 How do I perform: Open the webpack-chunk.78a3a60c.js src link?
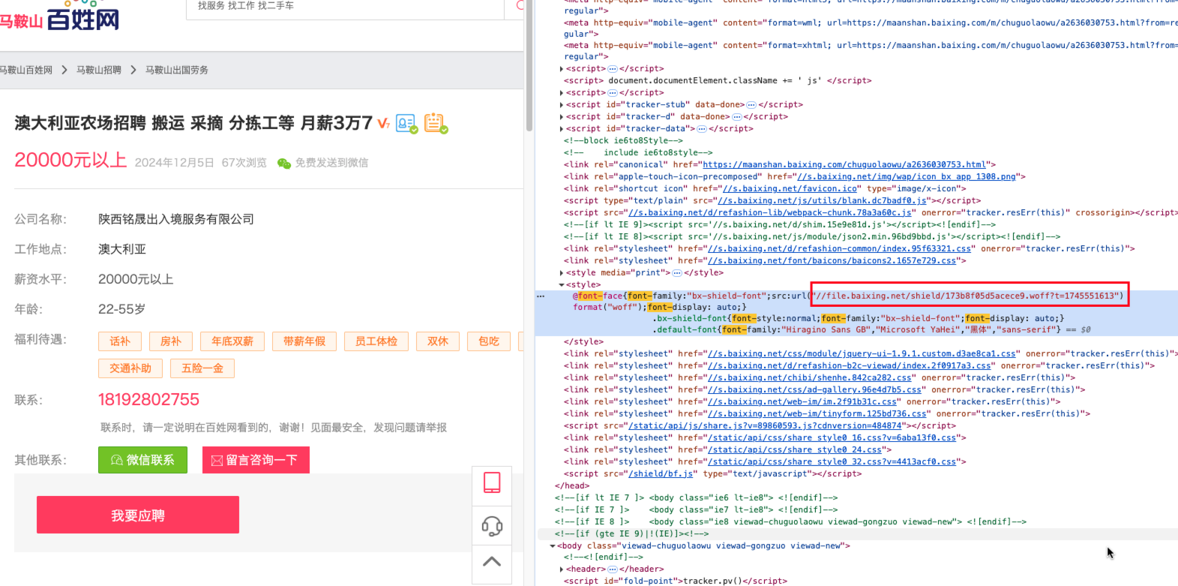point(770,213)
